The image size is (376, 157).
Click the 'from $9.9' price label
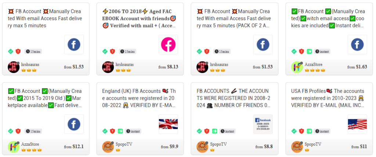pos(170,147)
